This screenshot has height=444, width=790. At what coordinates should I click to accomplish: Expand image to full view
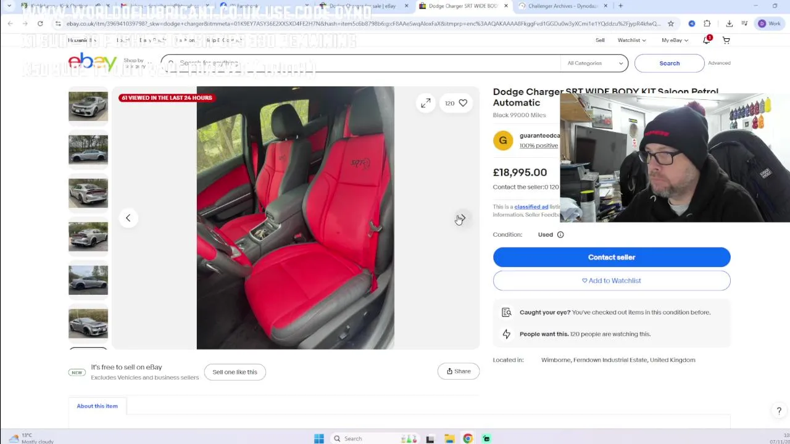coord(426,104)
